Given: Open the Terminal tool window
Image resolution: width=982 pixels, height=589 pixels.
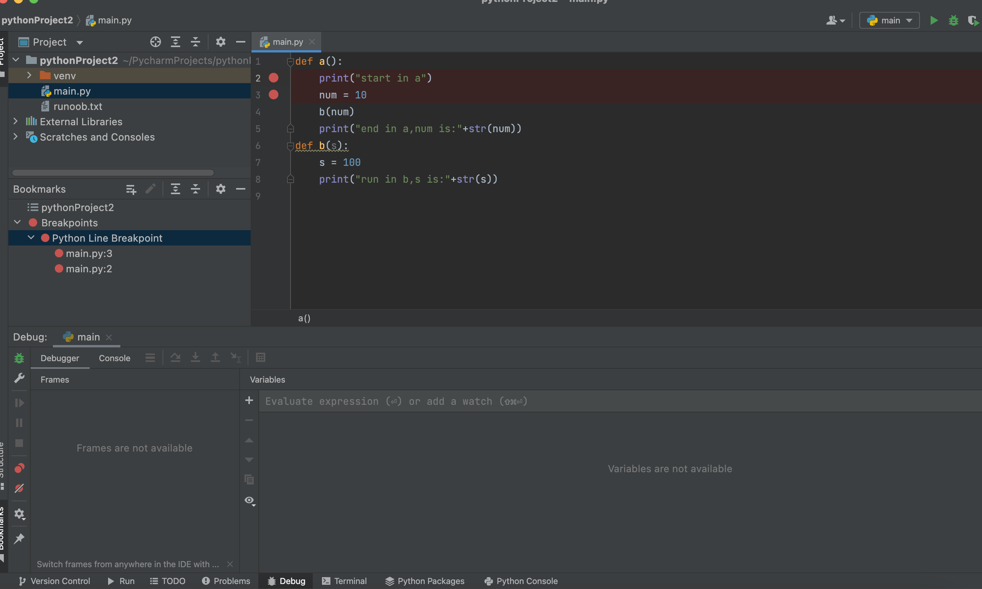Looking at the screenshot, I should pyautogui.click(x=344, y=581).
